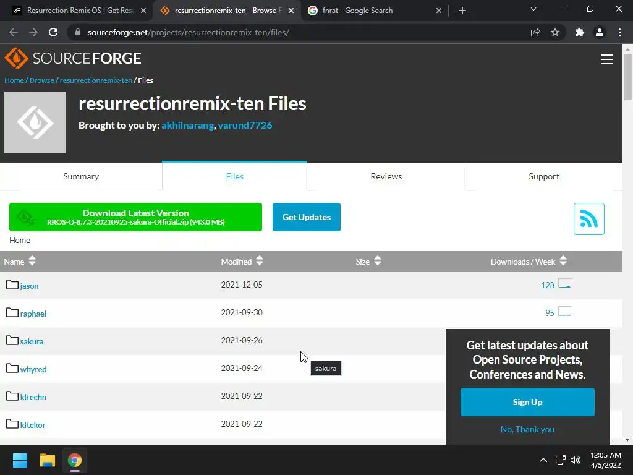This screenshot has width=633, height=475.
Task: Open the SourceForge hamburger menu
Action: (x=606, y=59)
